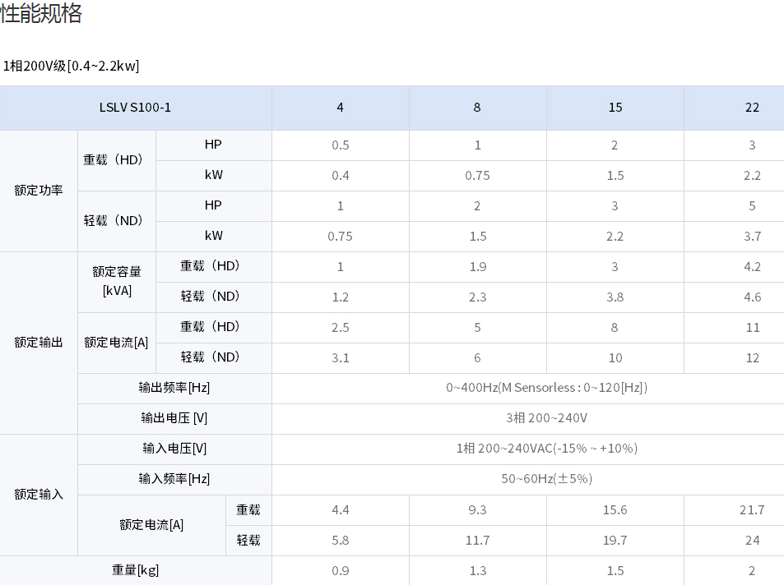Select the 19.7 light-load input current cell

[x=615, y=541]
